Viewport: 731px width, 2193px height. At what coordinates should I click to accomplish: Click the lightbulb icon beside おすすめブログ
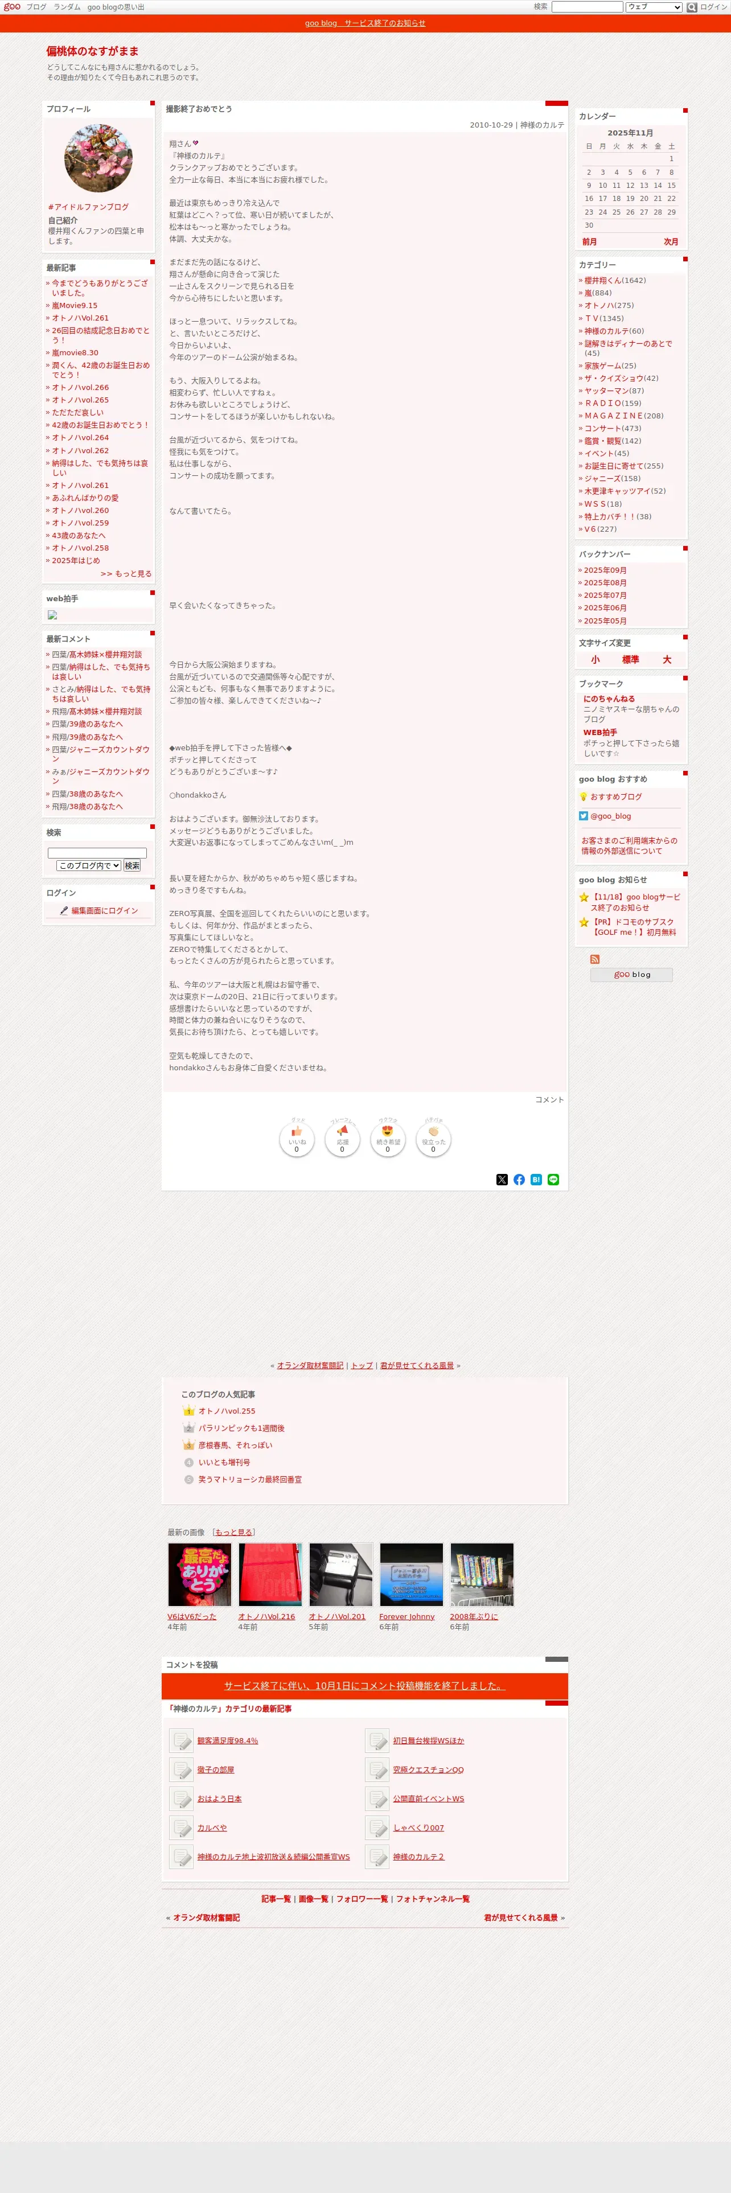point(584,797)
